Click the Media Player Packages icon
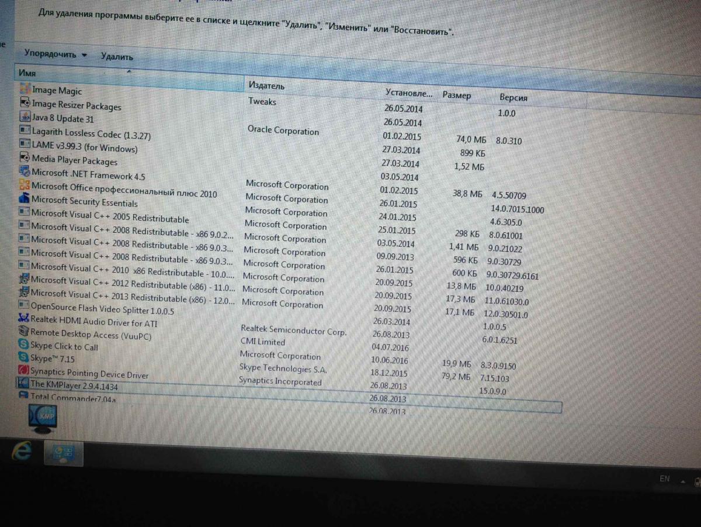Viewport: 701px width, 527px height. pos(25,157)
